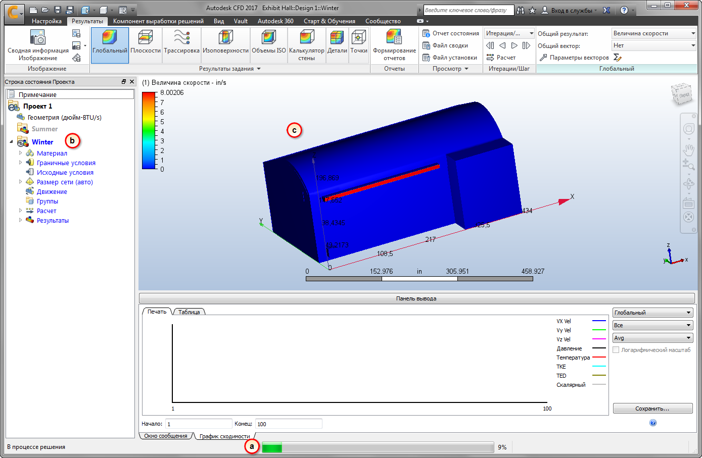This screenshot has width=702, height=458.
Task: Expand the Результаты tree node
Action: pos(21,220)
